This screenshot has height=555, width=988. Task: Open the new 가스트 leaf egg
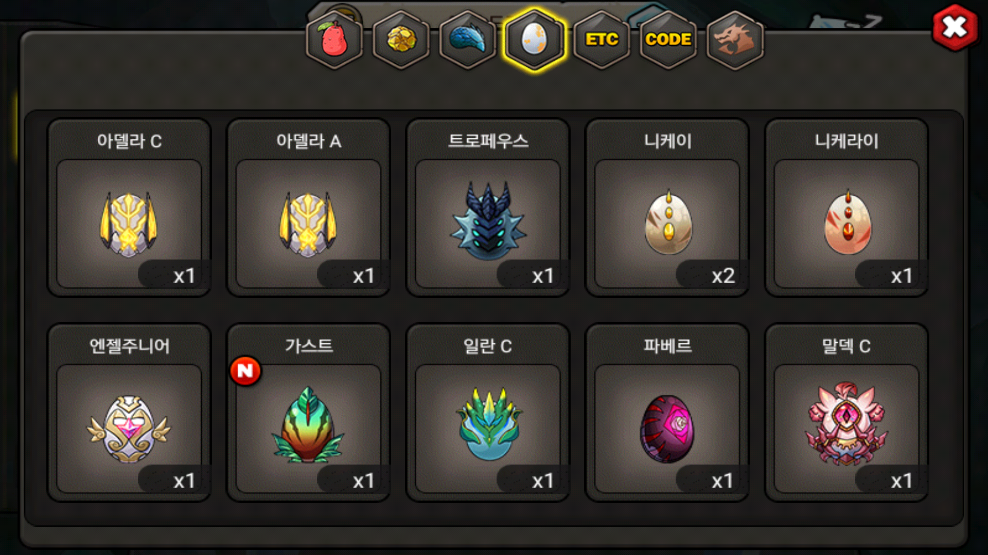coord(309,413)
